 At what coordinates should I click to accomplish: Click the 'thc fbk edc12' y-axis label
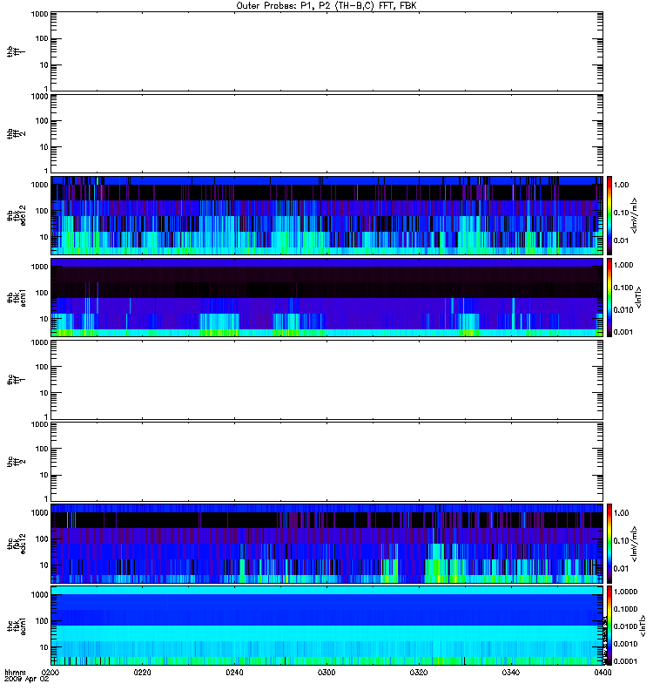pyautogui.click(x=17, y=543)
